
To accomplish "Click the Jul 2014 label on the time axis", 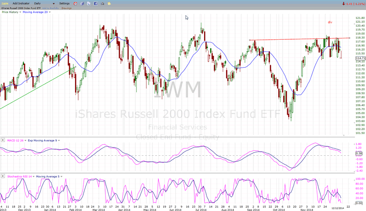I will pyautogui.click(x=201, y=210).
